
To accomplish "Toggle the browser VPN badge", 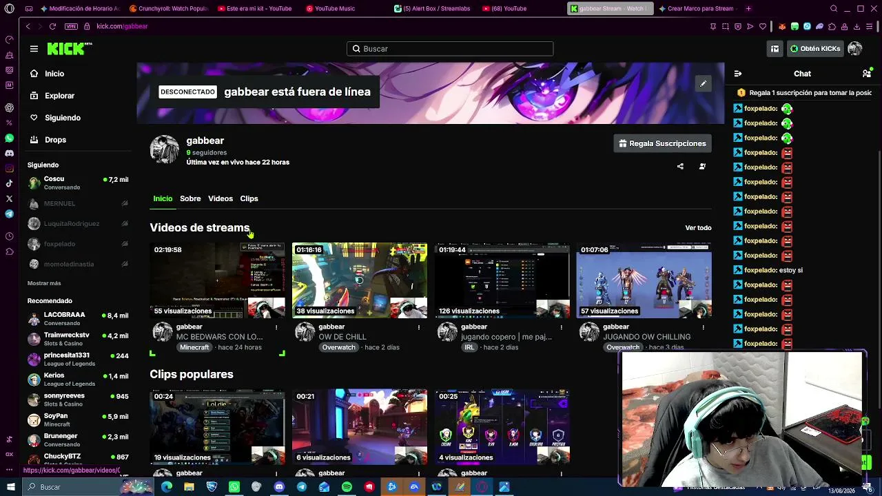I will (x=71, y=26).
